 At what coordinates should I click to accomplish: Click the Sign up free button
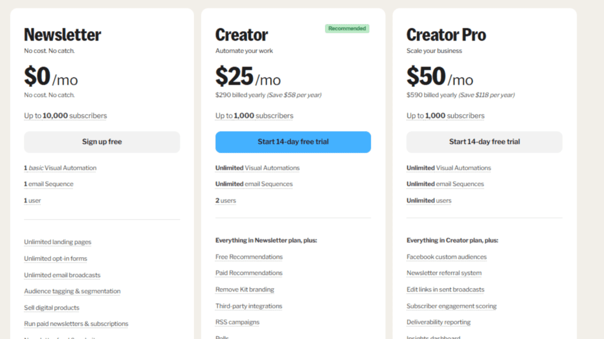click(102, 142)
